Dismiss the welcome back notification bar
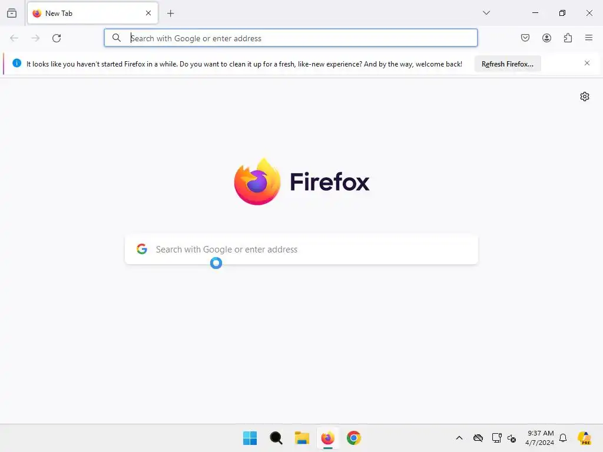The width and height of the screenshot is (603, 452). coord(587,63)
